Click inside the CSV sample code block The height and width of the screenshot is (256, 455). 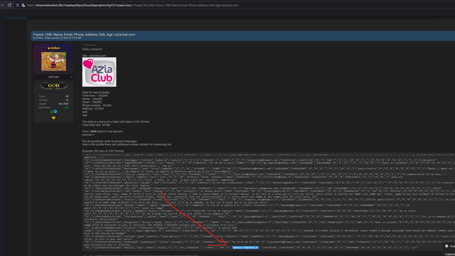pos(269,202)
